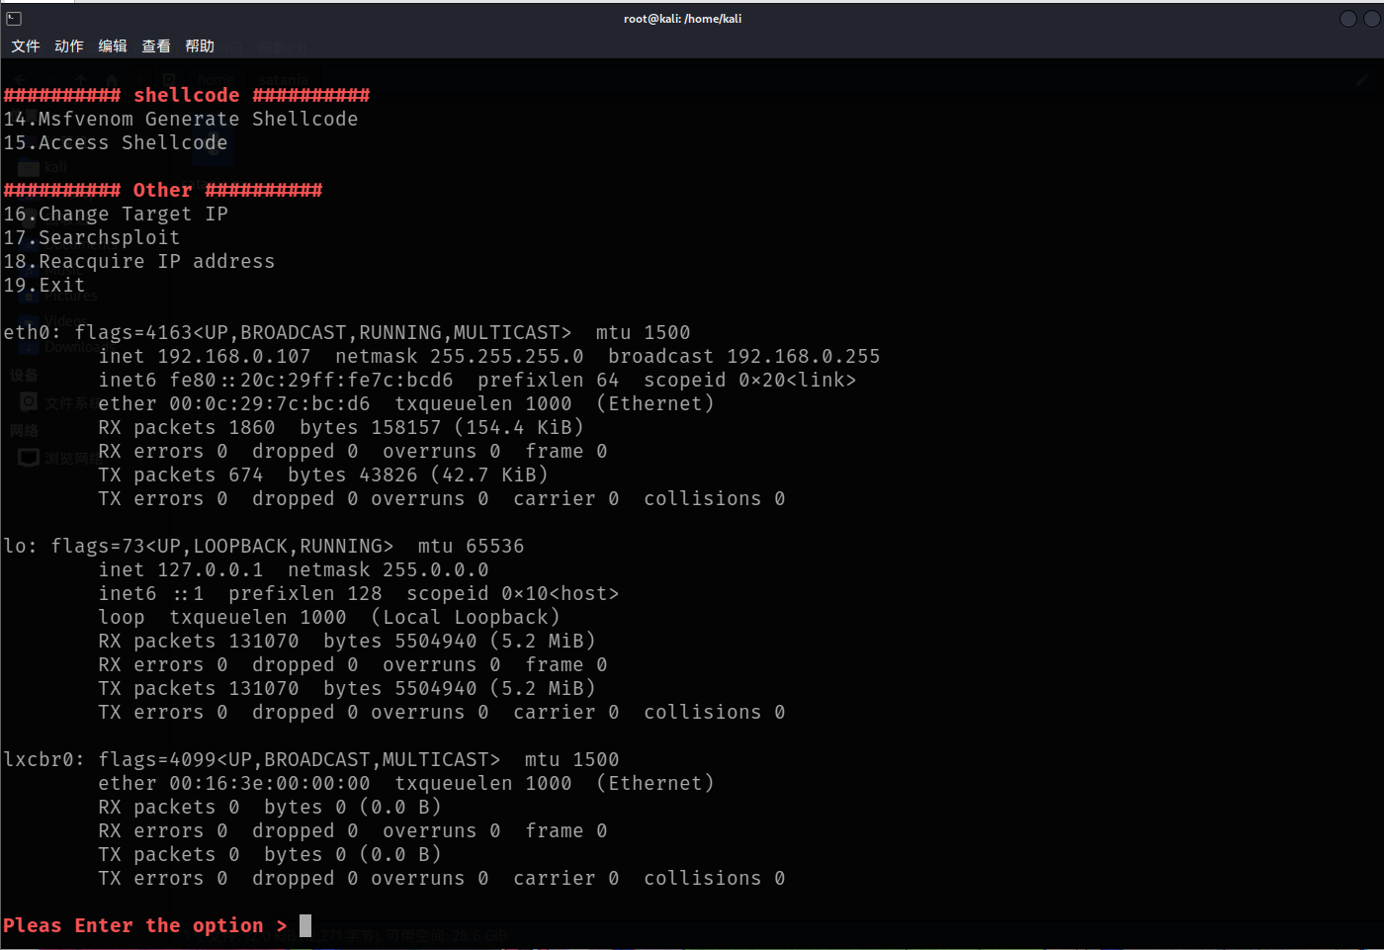Click the terminal icon in title bar
Image resolution: width=1384 pixels, height=950 pixels.
coord(14,19)
